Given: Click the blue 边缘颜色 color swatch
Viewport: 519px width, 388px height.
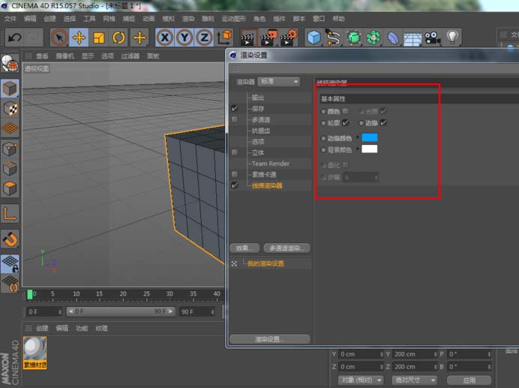Looking at the screenshot, I should (x=370, y=138).
